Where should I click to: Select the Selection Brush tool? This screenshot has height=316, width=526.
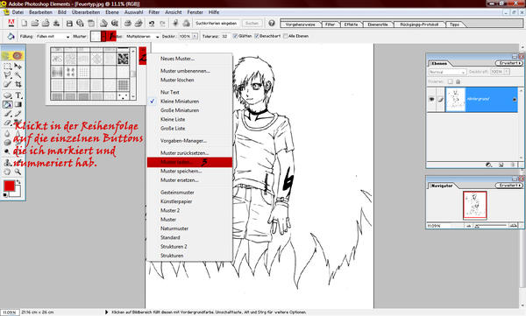7,84
